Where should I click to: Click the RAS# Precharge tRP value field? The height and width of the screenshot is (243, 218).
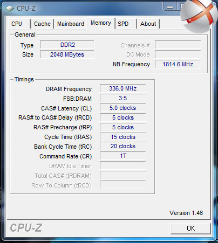tap(122, 127)
